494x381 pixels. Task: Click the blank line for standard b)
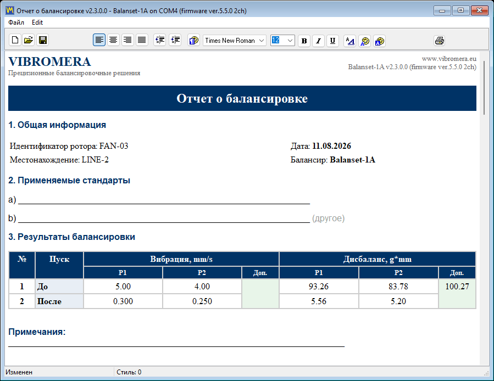tap(164, 219)
